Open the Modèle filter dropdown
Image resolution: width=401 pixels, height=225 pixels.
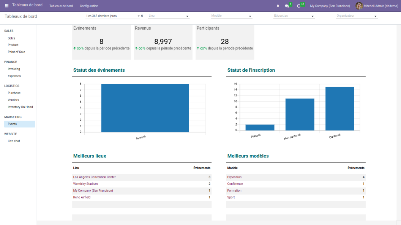pos(250,16)
